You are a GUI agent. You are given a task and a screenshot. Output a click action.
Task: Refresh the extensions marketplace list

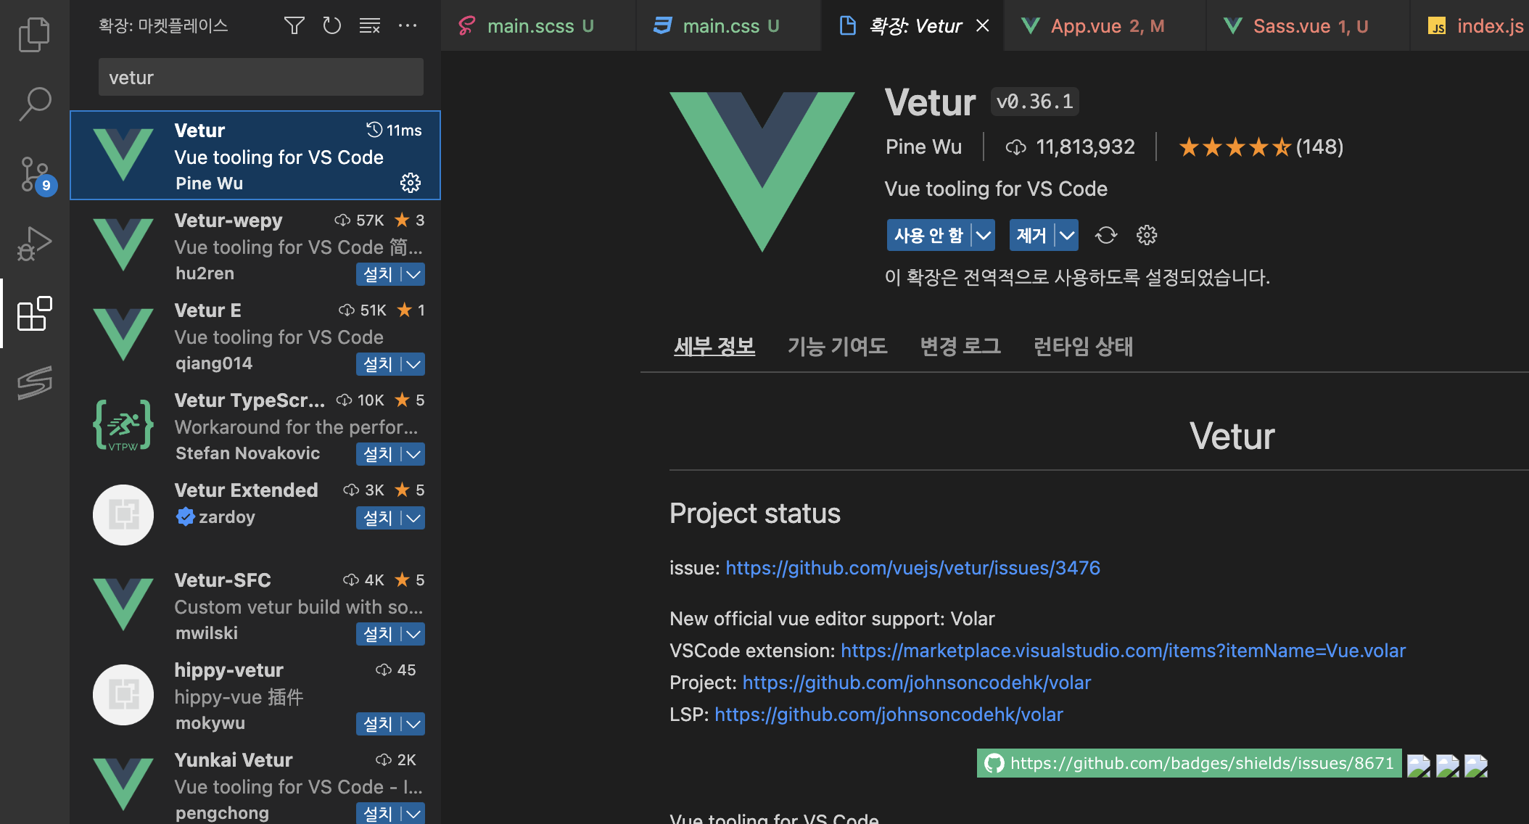click(331, 26)
